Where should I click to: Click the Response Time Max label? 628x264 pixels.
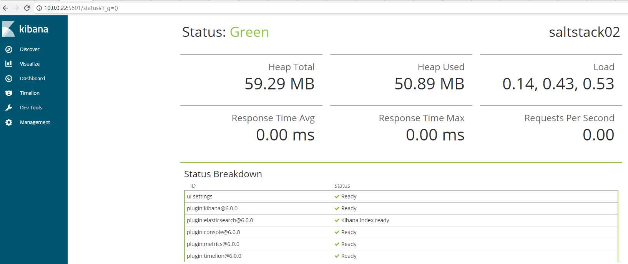click(422, 118)
